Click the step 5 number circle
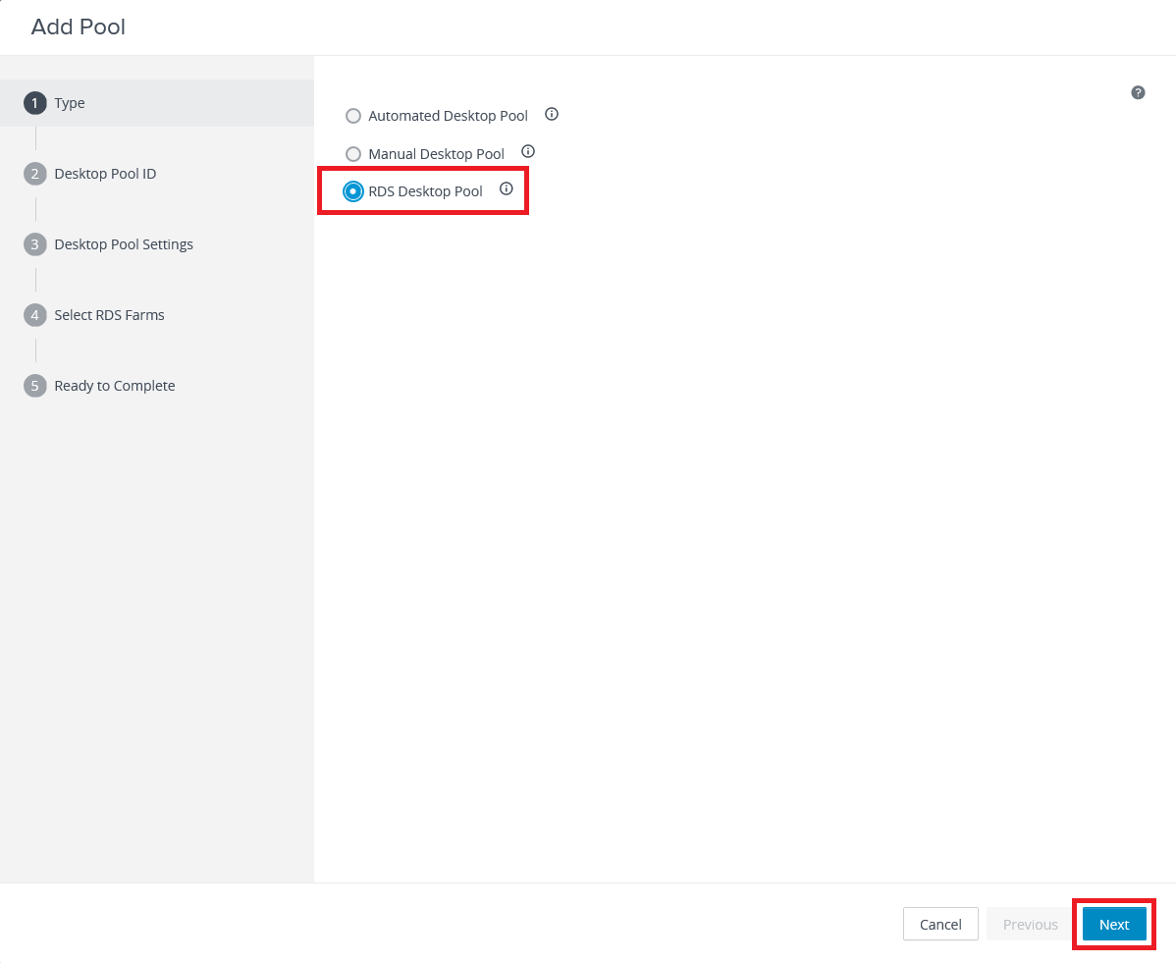The width and height of the screenshot is (1176, 963). click(35, 386)
